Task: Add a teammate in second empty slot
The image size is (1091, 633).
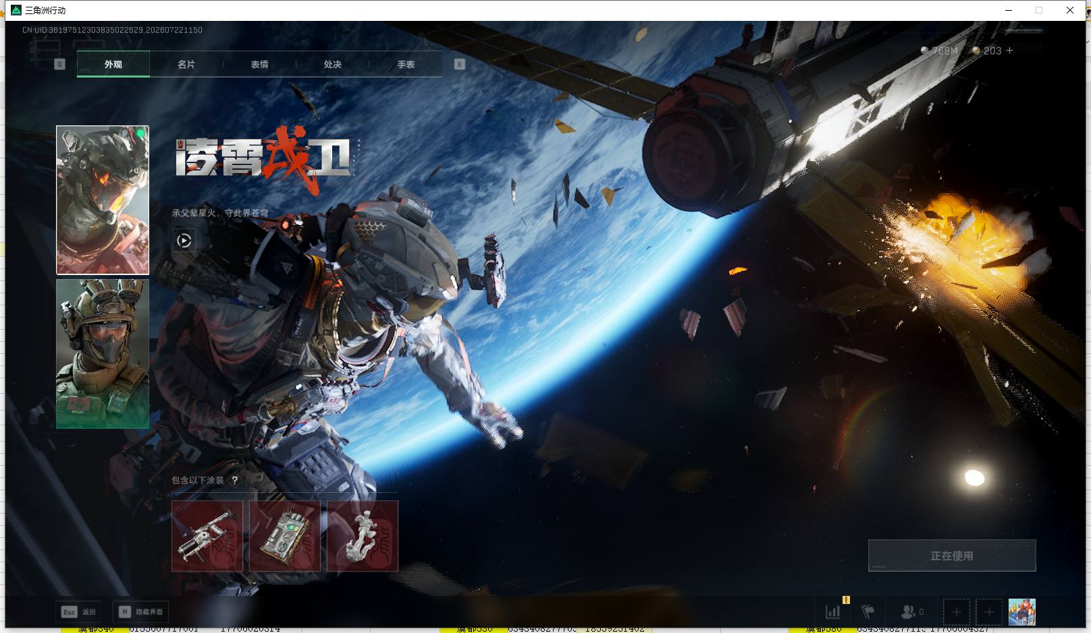Action: point(988,611)
